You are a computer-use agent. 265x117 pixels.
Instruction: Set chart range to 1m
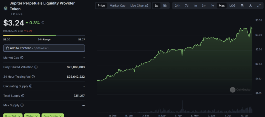[x=195, y=5]
